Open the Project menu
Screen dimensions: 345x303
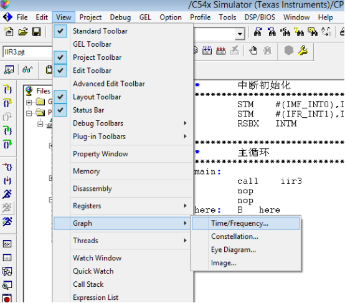pyautogui.click(x=90, y=17)
